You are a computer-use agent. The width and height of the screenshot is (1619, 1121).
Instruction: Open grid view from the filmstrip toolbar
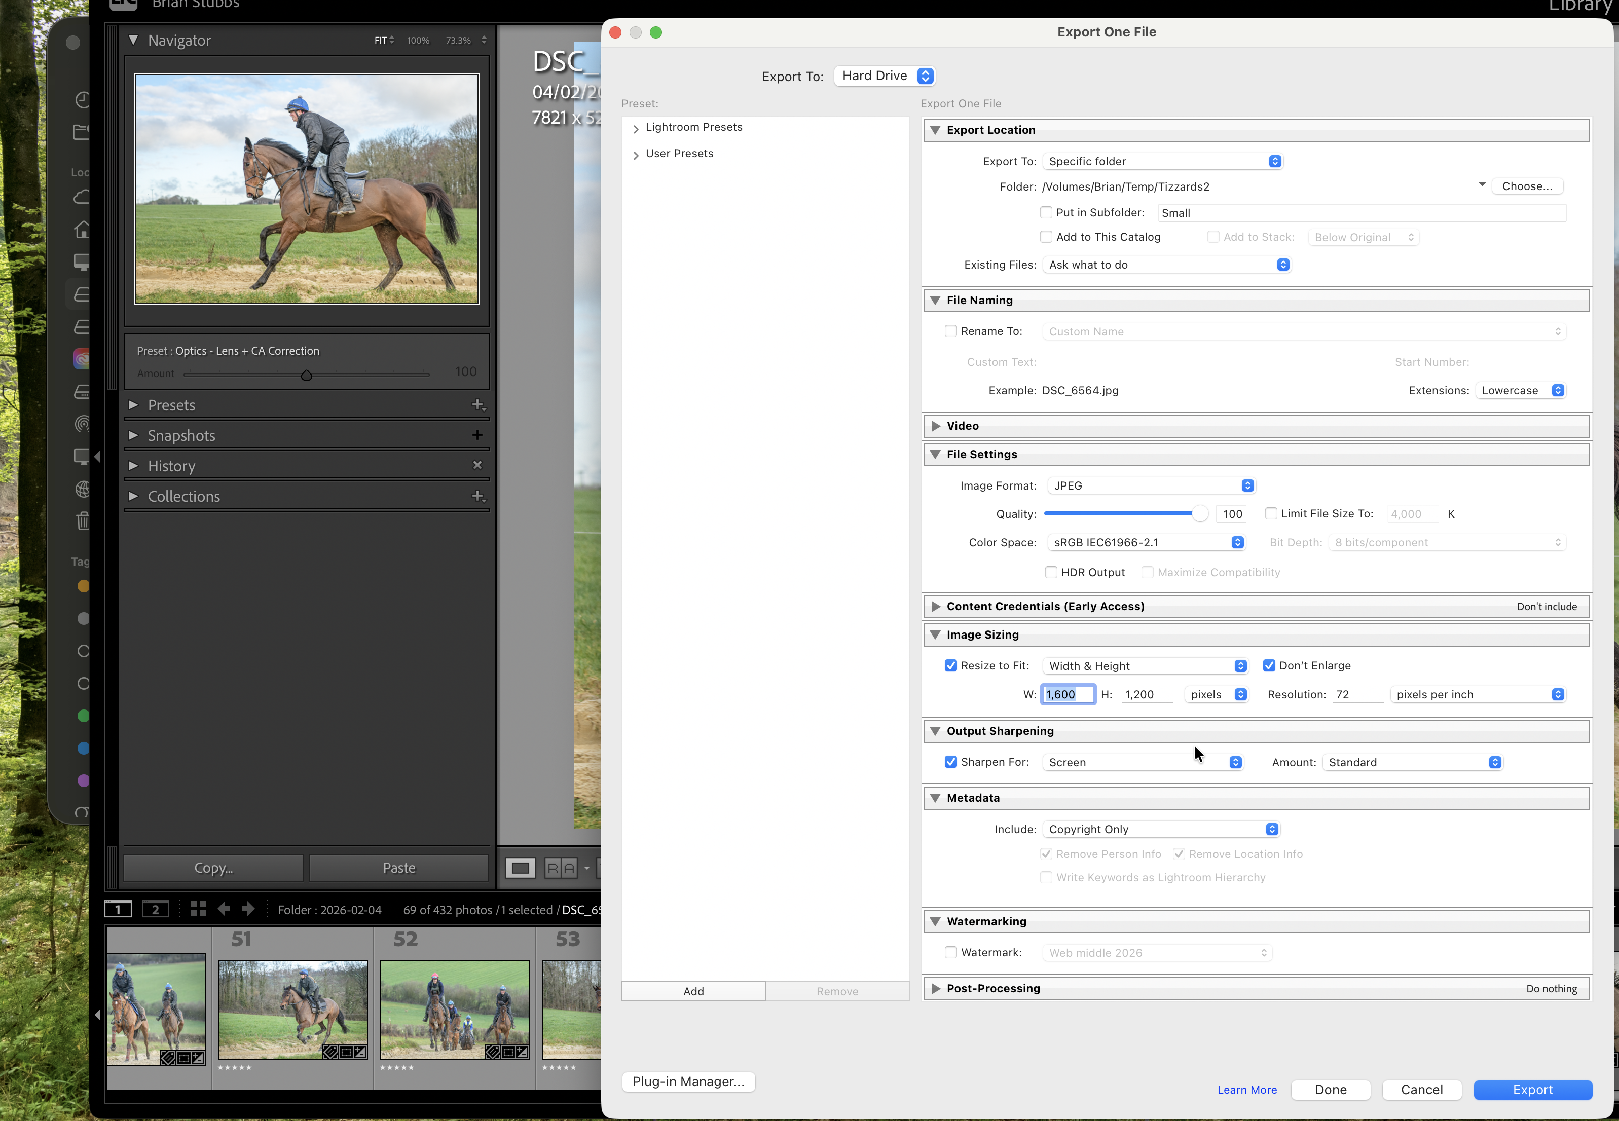(x=197, y=909)
